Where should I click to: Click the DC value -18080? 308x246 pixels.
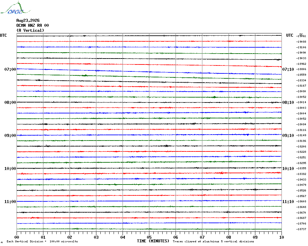(301, 91)
